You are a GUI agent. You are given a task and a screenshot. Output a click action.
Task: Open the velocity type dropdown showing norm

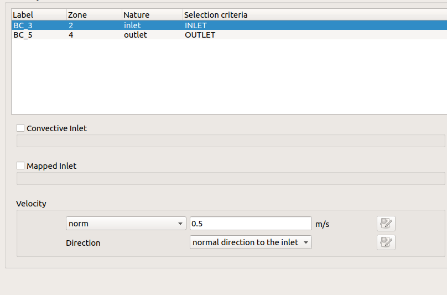[126, 224]
